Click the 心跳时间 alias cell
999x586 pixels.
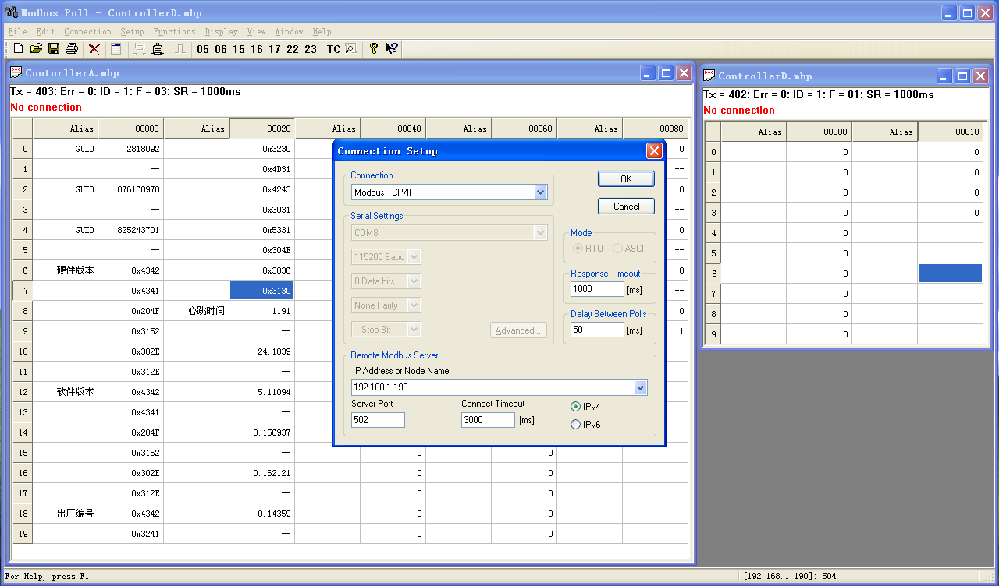[x=197, y=311]
